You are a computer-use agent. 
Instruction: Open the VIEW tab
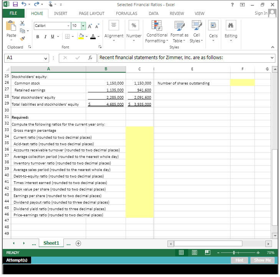point(199,13)
